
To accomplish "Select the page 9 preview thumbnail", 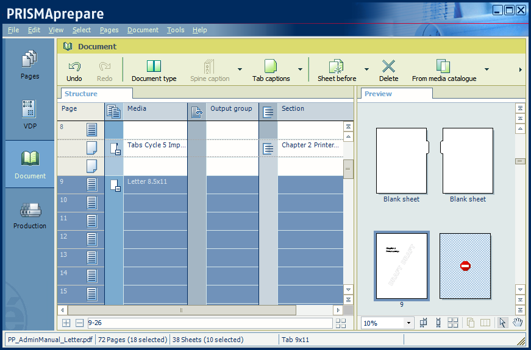I will coord(401,266).
